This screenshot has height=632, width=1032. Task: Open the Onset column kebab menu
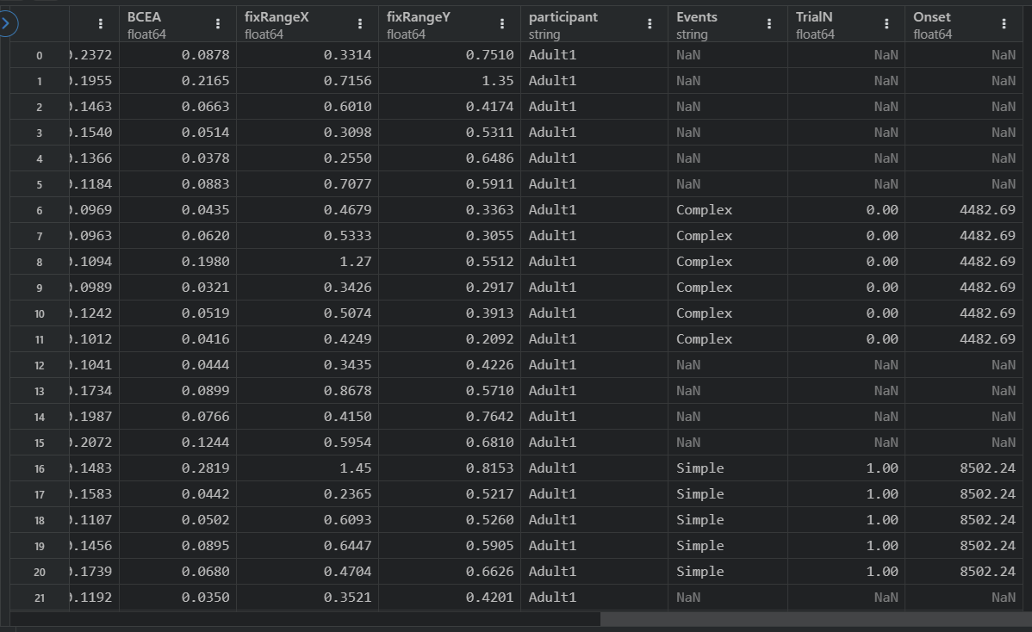pyautogui.click(x=1004, y=25)
